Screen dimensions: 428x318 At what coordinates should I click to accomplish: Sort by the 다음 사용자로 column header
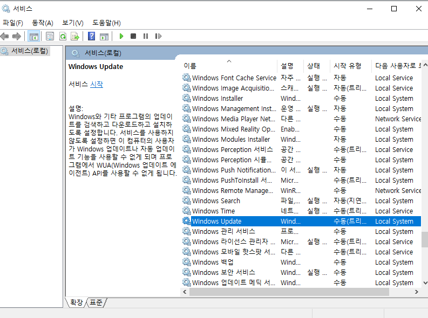[396, 66]
